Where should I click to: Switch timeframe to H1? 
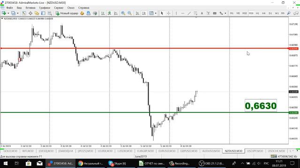257,13
